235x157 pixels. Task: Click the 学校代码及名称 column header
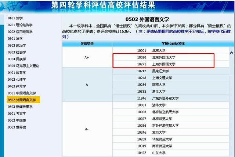pyautogui.click(x=173, y=44)
